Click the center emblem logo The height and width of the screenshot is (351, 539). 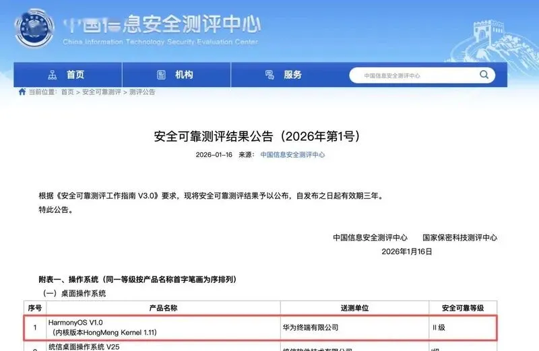point(34,28)
